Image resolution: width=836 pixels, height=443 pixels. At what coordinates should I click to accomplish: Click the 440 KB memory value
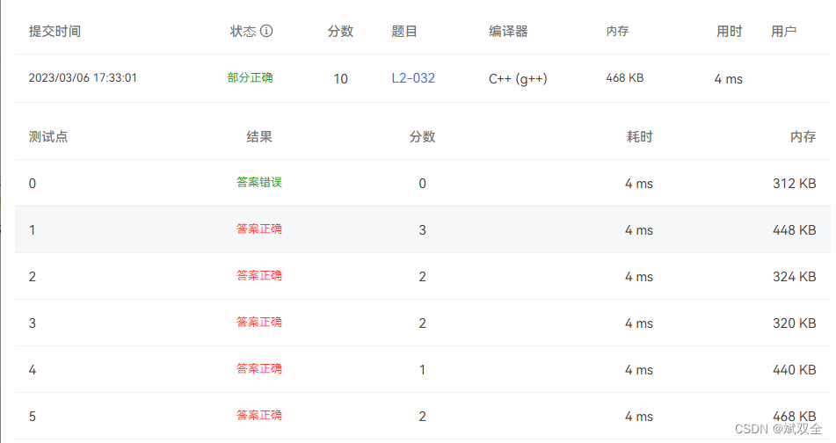pyautogui.click(x=795, y=369)
